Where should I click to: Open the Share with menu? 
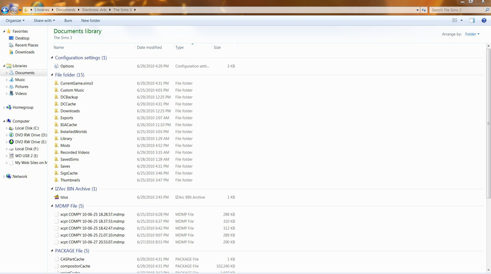[44, 21]
